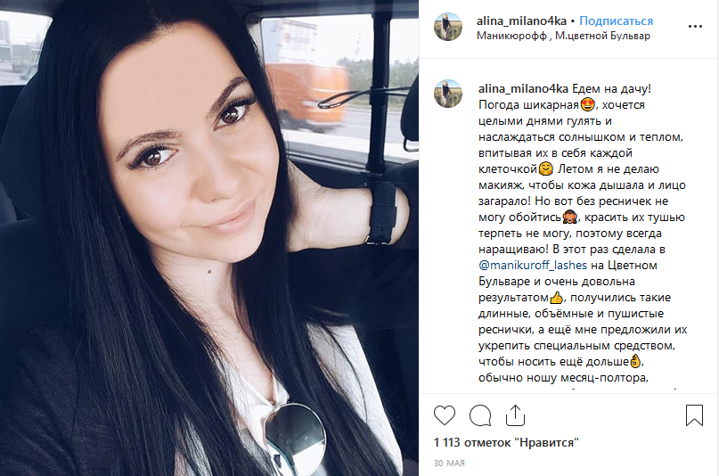Click the hugging emoji after клеточкой
This screenshot has width=719, height=476.
pyautogui.click(x=545, y=168)
